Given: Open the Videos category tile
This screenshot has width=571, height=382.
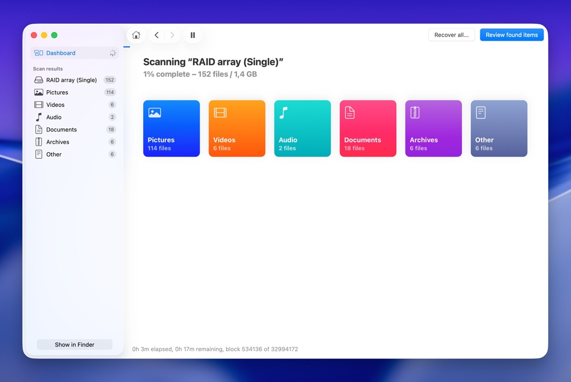Looking at the screenshot, I should 237,128.
